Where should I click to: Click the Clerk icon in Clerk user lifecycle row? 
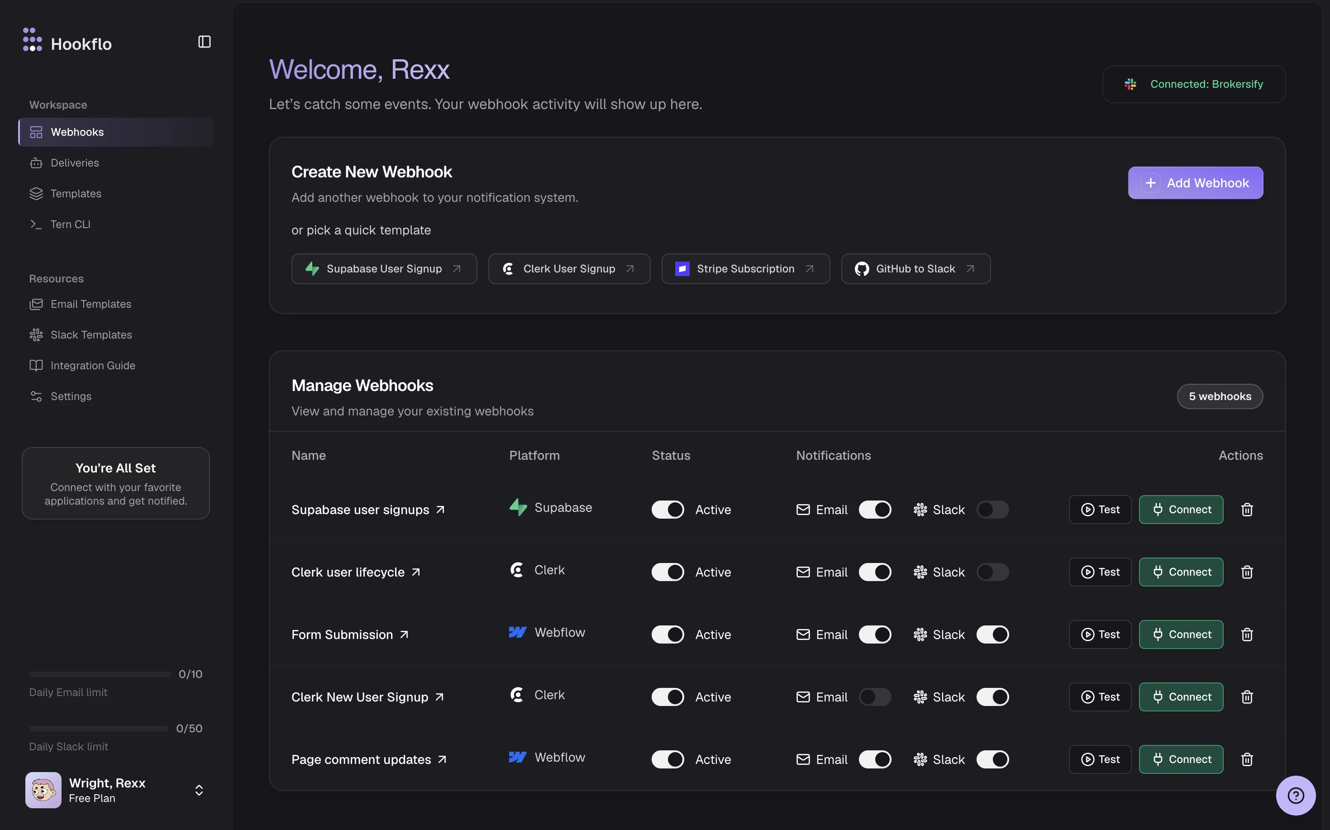(516, 570)
